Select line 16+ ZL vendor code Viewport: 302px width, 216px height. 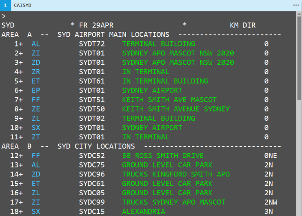(36, 193)
